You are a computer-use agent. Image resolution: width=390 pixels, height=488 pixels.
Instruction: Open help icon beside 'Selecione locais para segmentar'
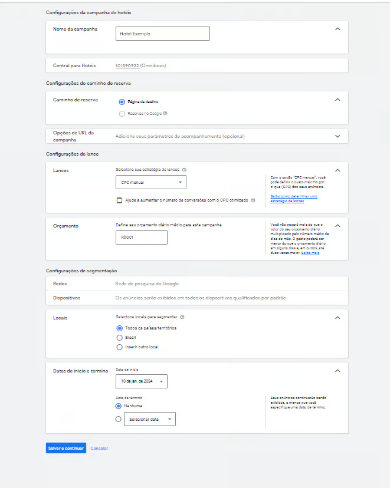click(x=182, y=317)
